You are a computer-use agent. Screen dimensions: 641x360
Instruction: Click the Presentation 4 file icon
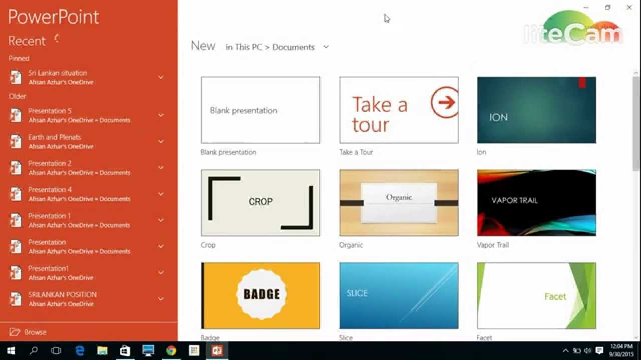point(16,194)
